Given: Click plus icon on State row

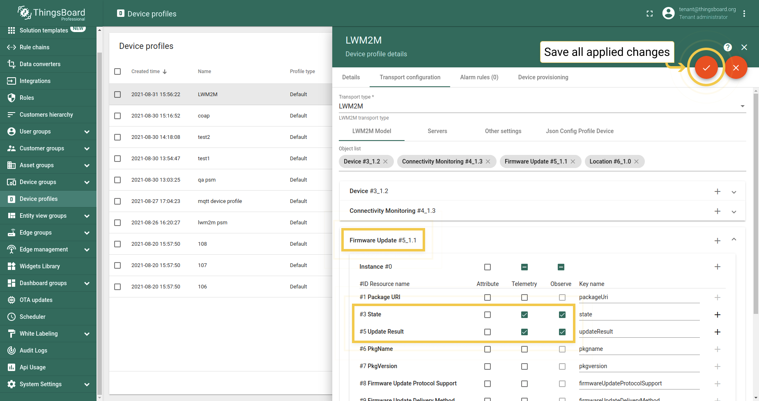Looking at the screenshot, I should pos(717,315).
